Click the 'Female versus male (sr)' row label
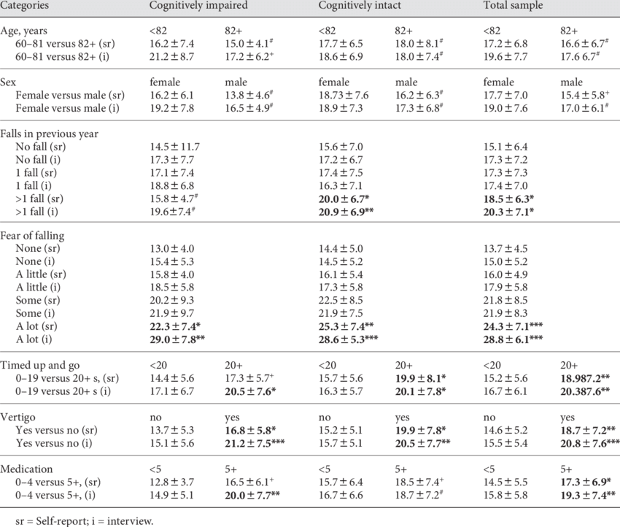Screen dimensions: 620x527 [70, 96]
